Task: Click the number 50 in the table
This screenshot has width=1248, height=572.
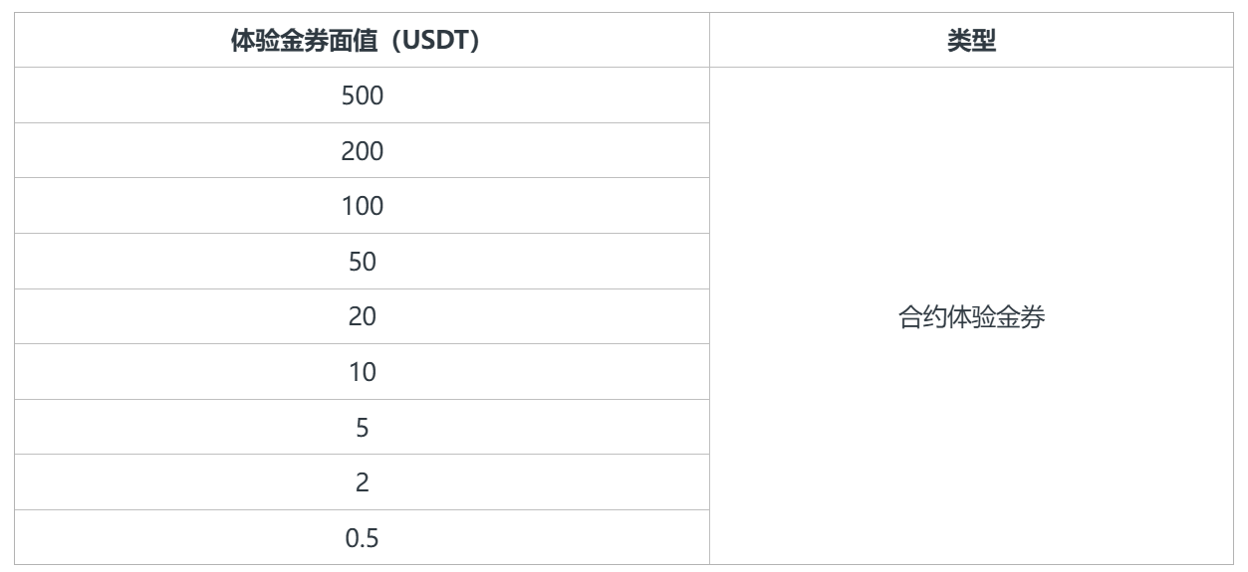Action: click(362, 262)
